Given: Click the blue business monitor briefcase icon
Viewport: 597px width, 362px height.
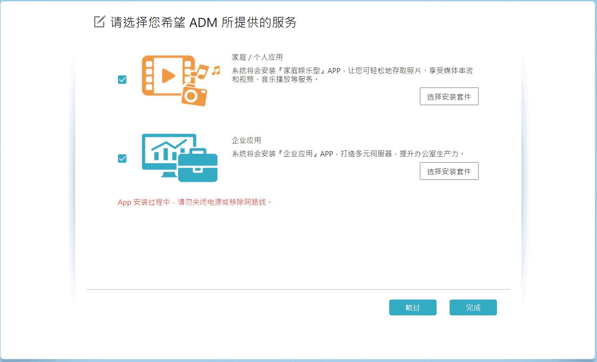Looking at the screenshot, I should click(x=180, y=158).
